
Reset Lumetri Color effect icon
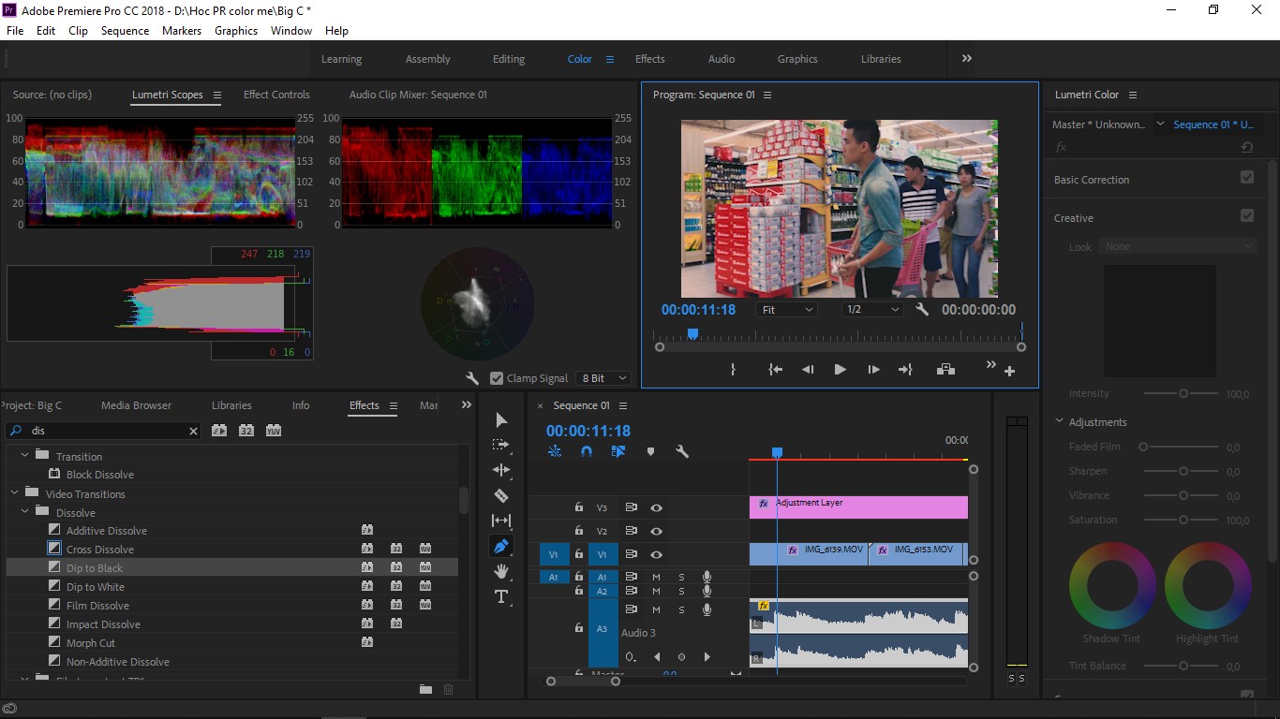[x=1246, y=147]
